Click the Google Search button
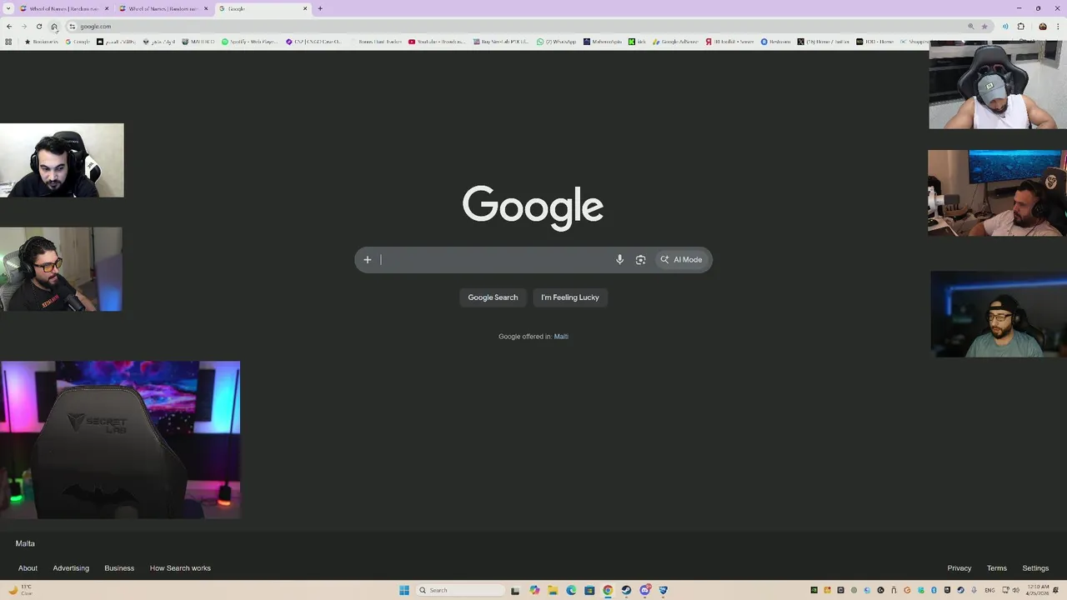This screenshot has width=1067, height=600. (493, 297)
